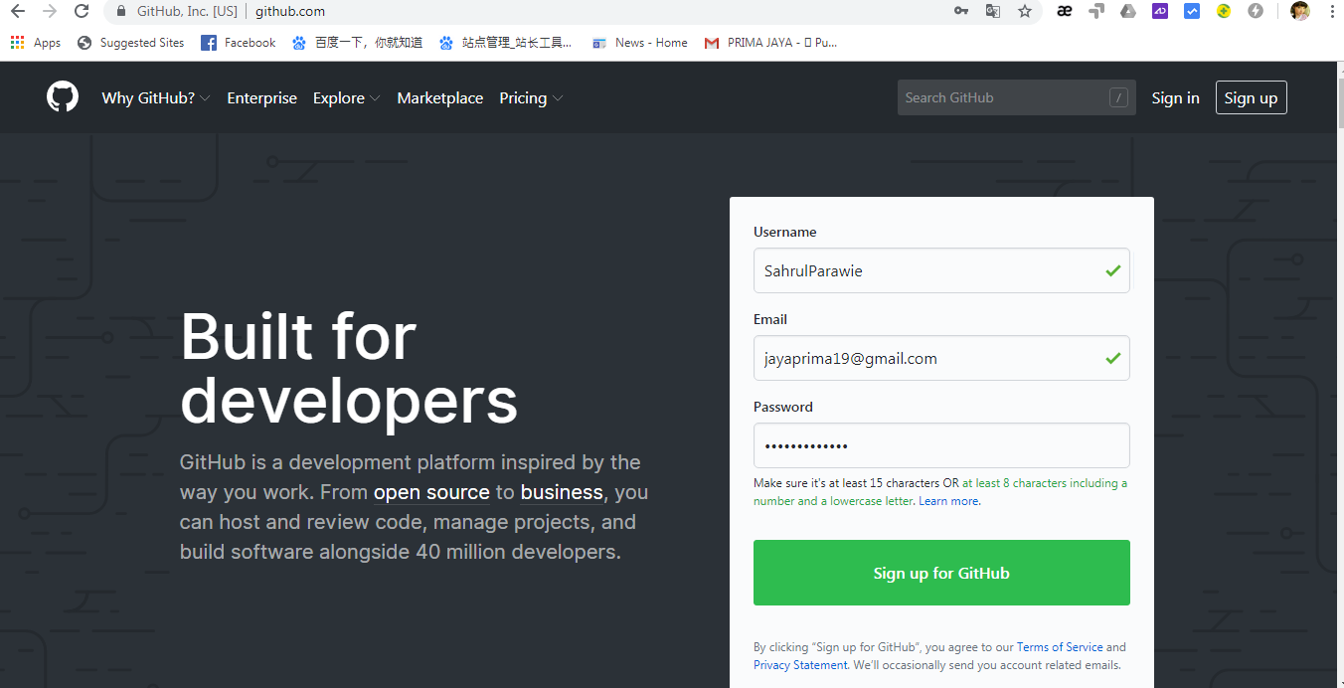Click the slash shortcut key icon in search

coord(1119,97)
